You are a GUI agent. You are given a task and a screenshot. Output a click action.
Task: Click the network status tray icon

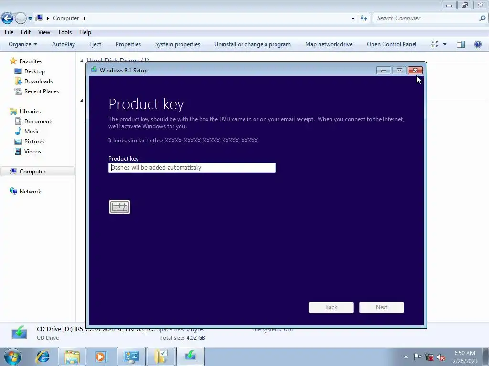tap(429, 357)
